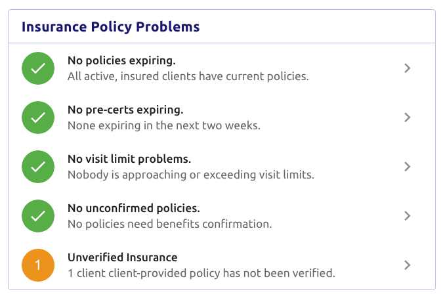Viewport: 443px width, 300px height.
Task: Click Nobody is approaching or exceeding visit limits
Action: pyautogui.click(x=191, y=175)
